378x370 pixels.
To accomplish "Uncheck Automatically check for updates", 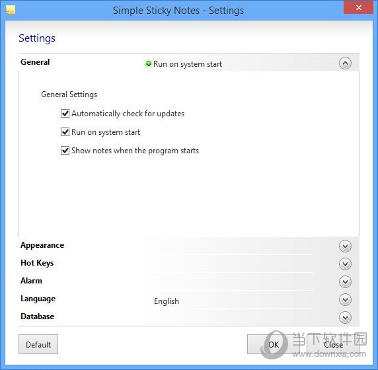I will tap(65, 113).
